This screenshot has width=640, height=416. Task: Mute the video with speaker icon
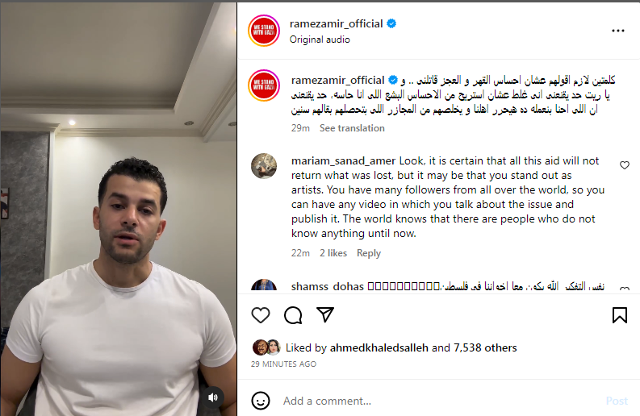(212, 397)
